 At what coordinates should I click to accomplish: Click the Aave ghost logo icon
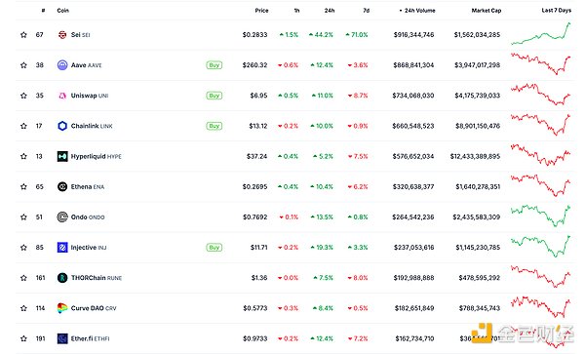tap(62, 65)
